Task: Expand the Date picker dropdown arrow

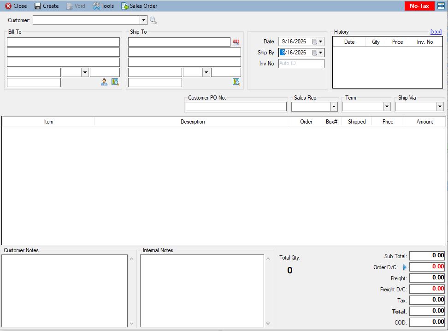Action: click(x=321, y=42)
